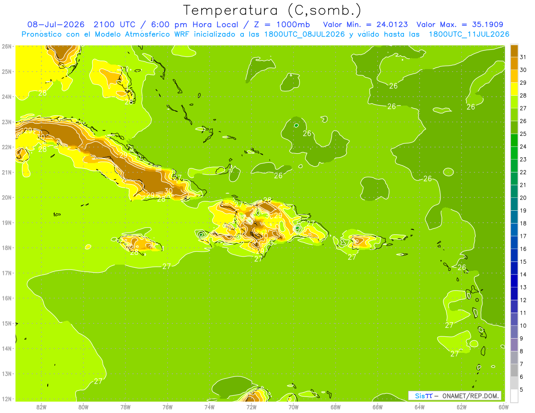Pick the purple swatch between 9 and 10
The height and width of the screenshot is (413, 535).
click(x=514, y=332)
